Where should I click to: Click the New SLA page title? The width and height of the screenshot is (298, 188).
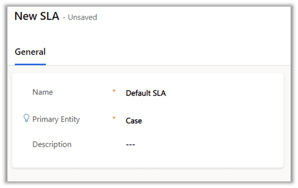coord(37,16)
